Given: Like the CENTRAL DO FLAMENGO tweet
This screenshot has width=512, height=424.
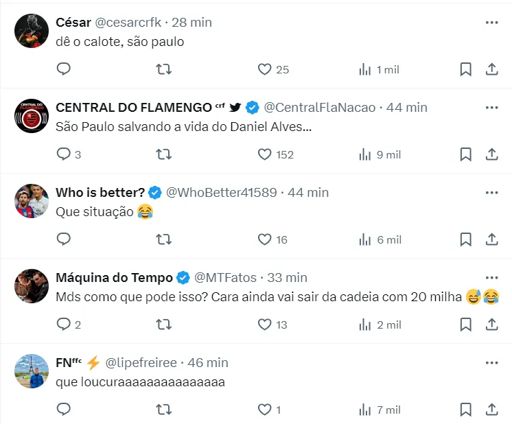Looking at the screenshot, I should pyautogui.click(x=265, y=154).
